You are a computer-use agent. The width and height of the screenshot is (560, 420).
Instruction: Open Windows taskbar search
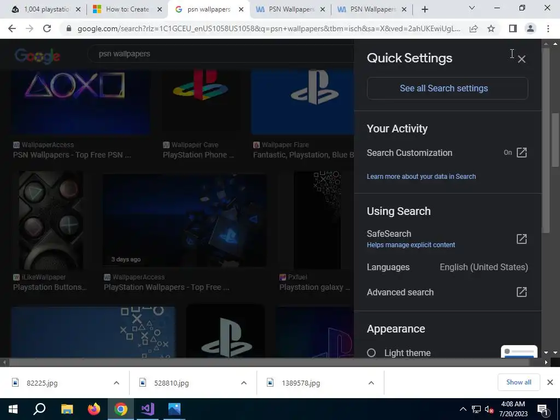click(x=39, y=409)
